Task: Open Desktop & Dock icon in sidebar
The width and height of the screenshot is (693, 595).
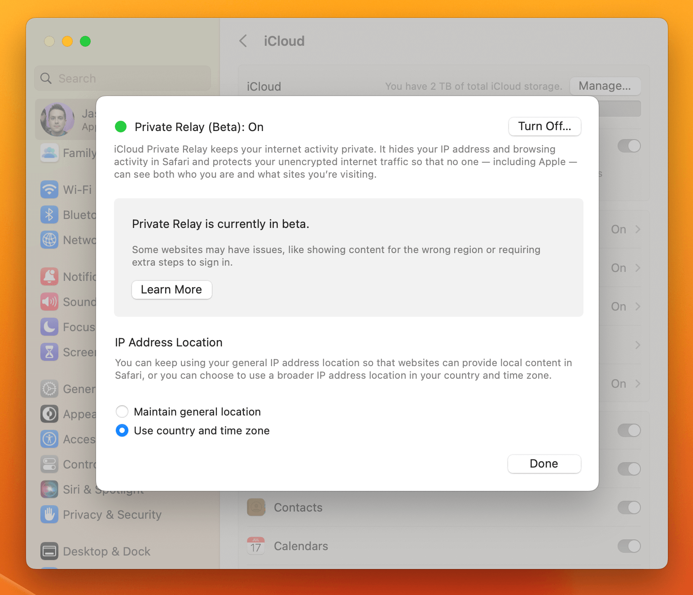Action: pos(49,551)
